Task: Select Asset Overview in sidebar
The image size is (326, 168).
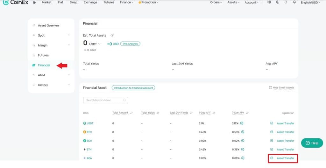Action: (49, 25)
